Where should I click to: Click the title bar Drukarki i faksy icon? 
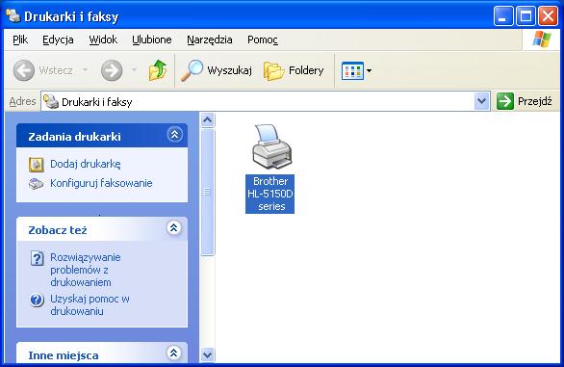click(13, 15)
